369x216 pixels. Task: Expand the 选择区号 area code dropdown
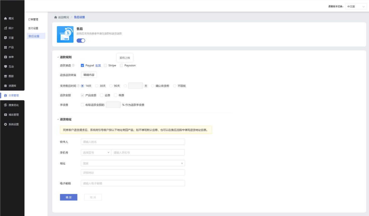click(96, 153)
